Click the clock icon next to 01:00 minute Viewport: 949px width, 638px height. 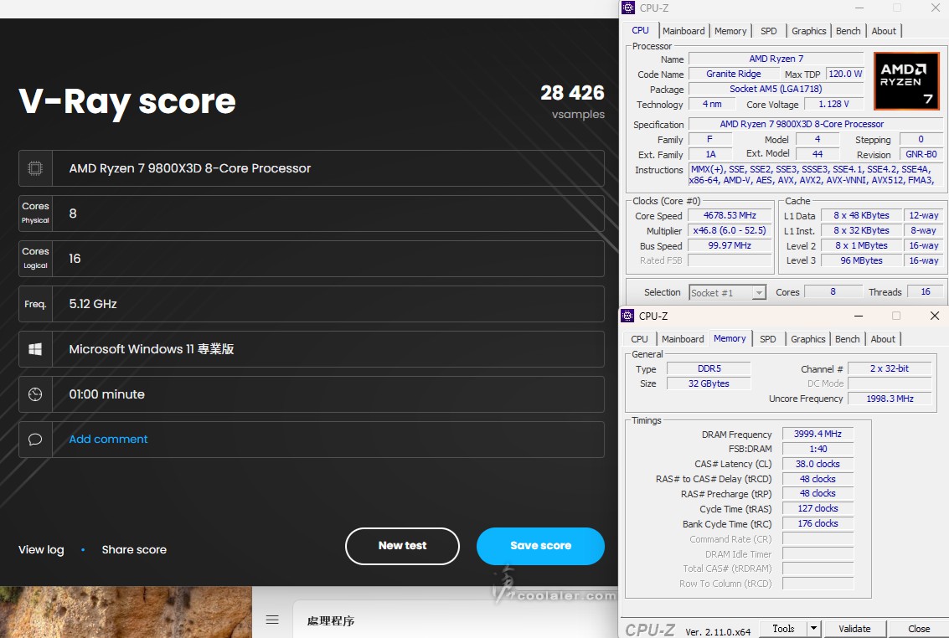(x=35, y=394)
